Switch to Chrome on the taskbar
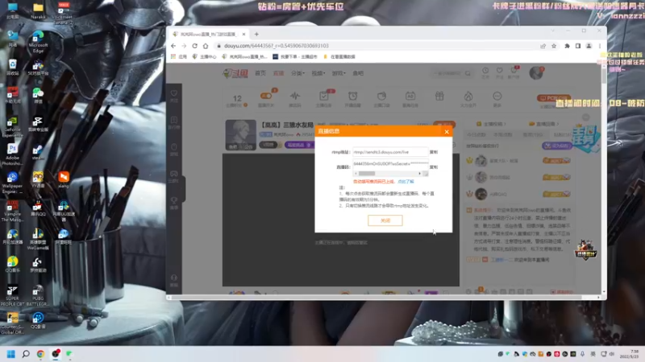645x362 pixels. pyautogui.click(x=40, y=354)
